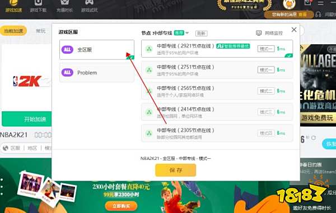
Task: Select the Problem server region
Action: [x=97, y=73]
